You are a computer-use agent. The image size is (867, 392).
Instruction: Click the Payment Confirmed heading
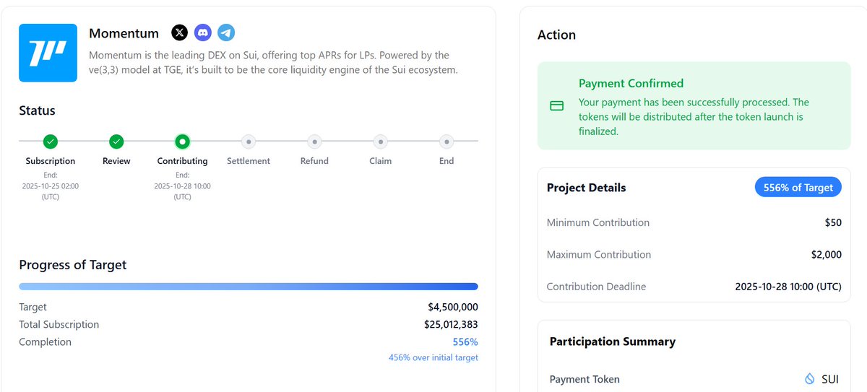point(631,84)
